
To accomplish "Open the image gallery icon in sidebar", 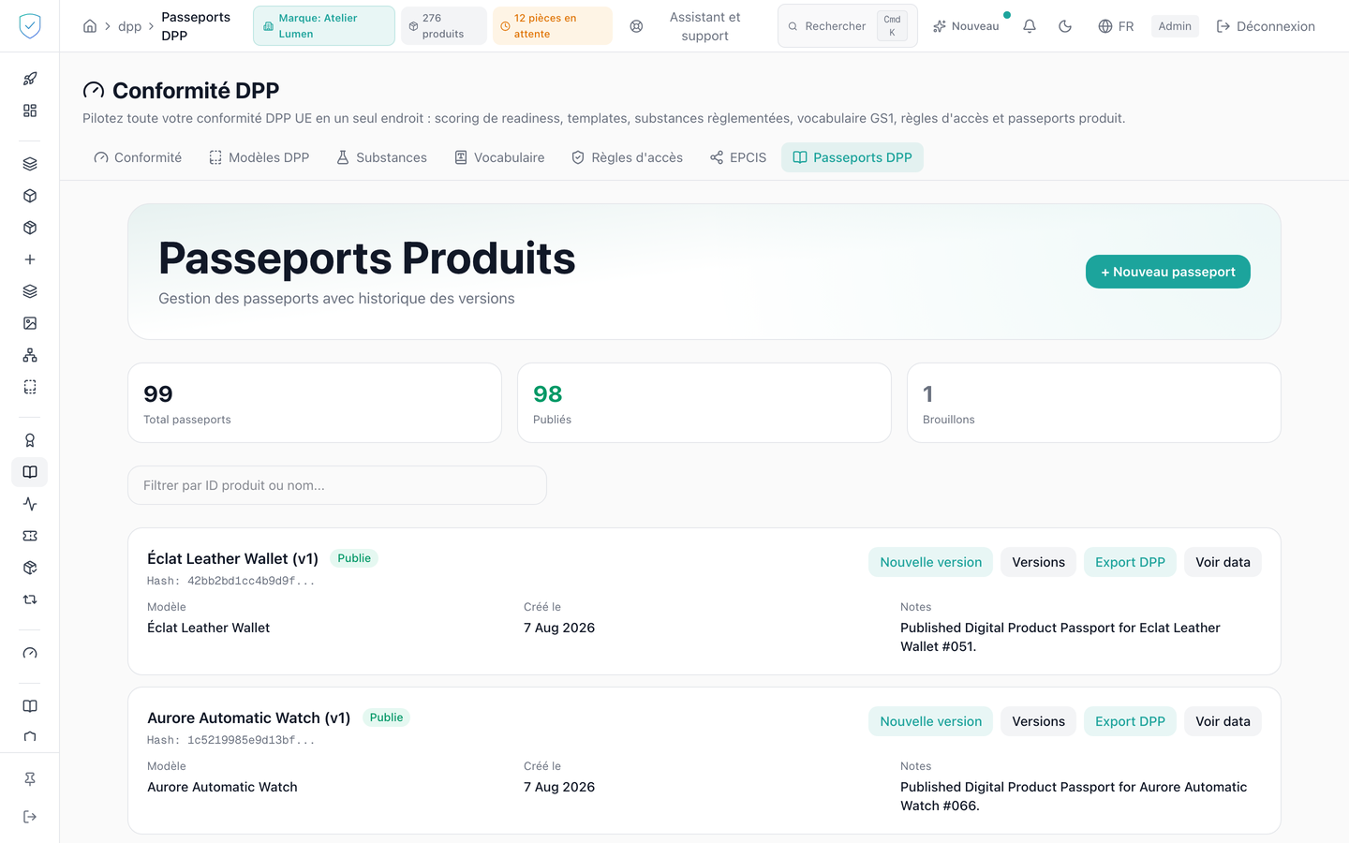I will [30, 323].
